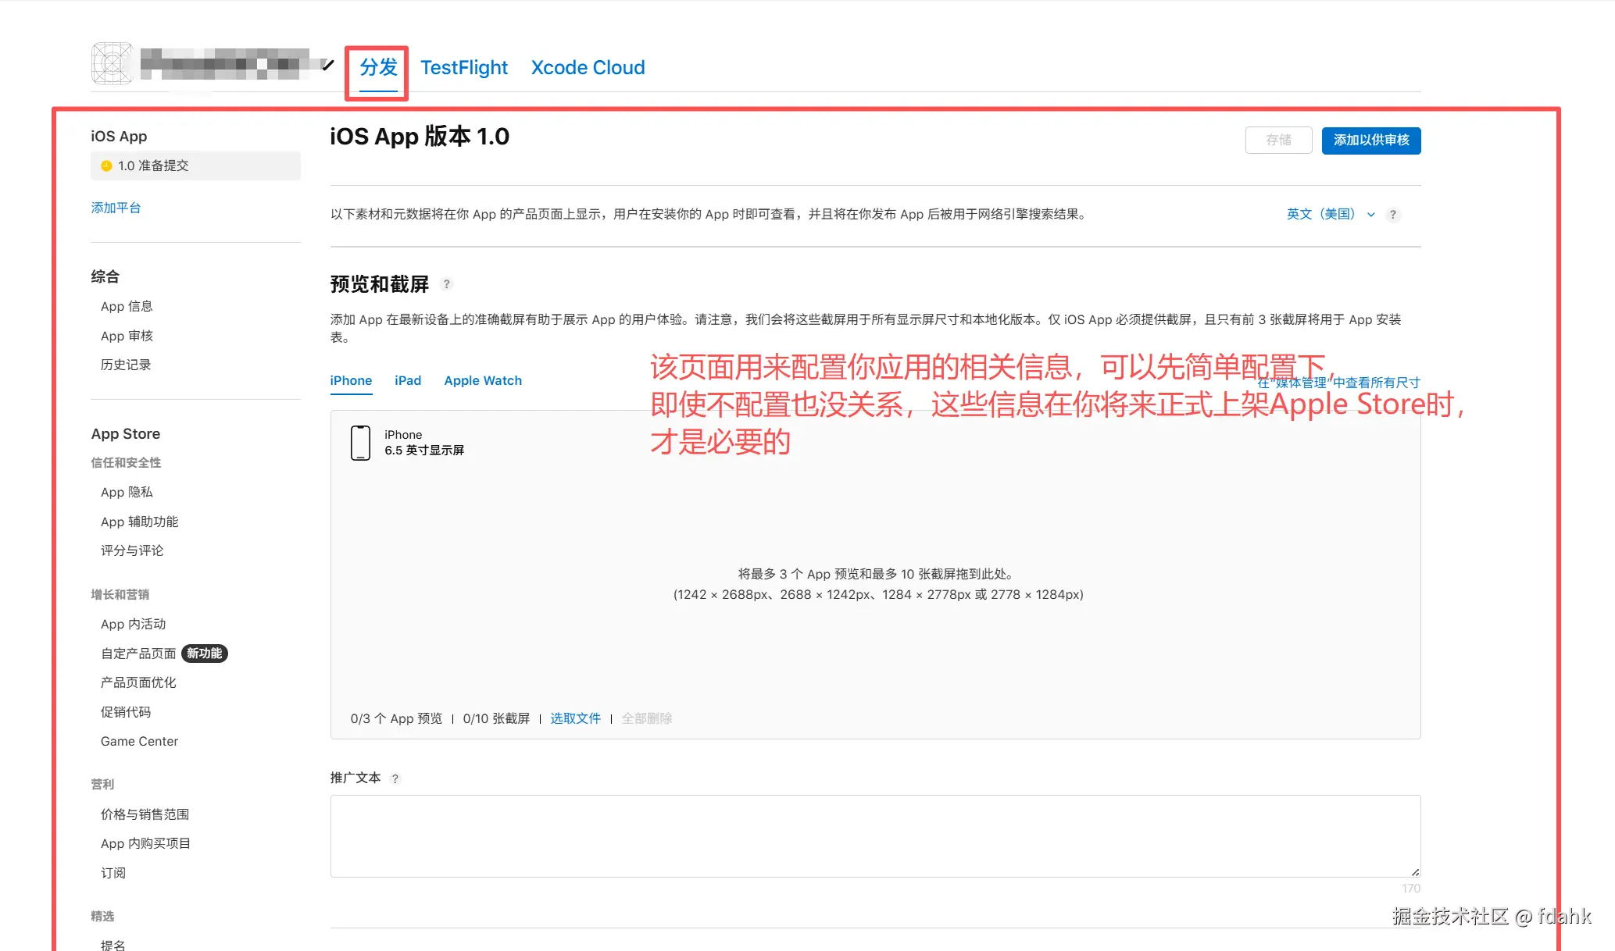Click help icon beside language selector
1615x951 pixels.
point(1392,215)
